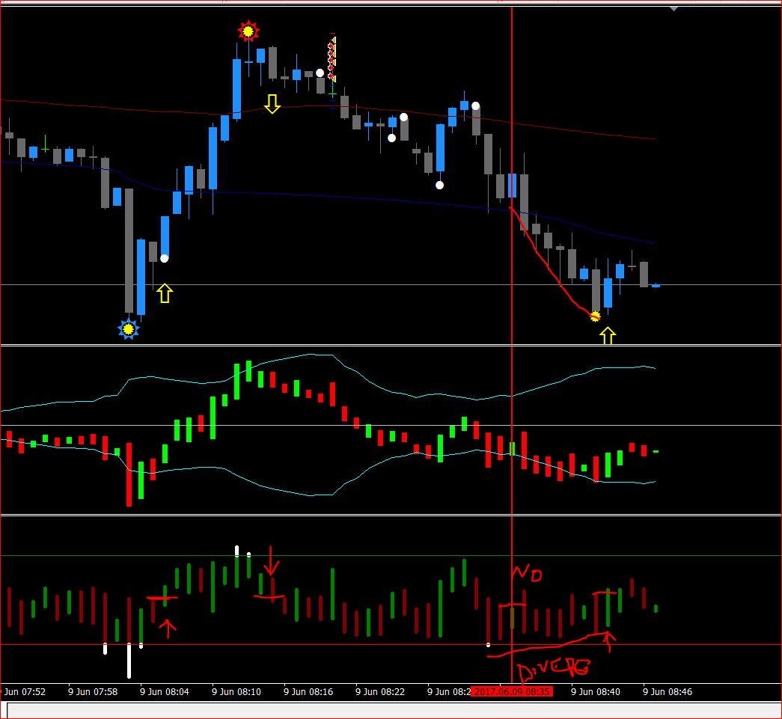Click the tallest white histogram bar near 08:01

(x=129, y=661)
